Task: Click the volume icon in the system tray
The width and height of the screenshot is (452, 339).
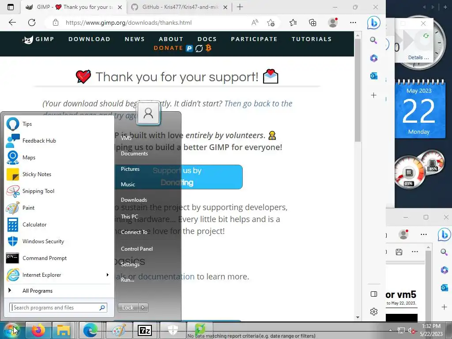Action: (412, 330)
